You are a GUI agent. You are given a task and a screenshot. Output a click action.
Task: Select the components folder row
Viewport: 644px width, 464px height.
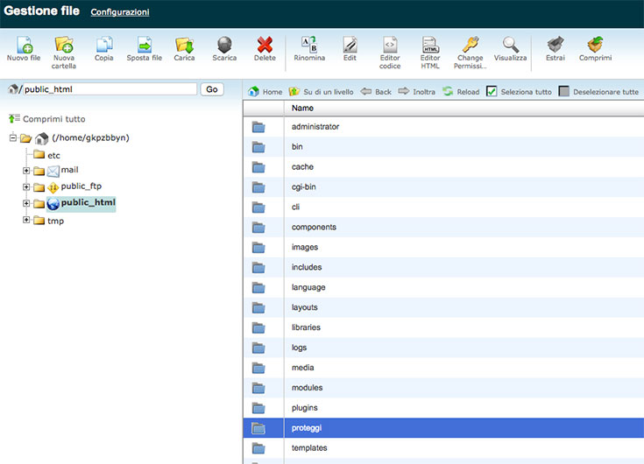(443, 228)
